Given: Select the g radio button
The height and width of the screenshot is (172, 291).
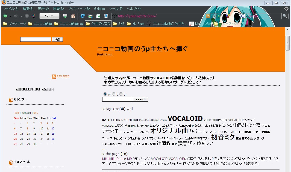Looking at the screenshot, I should click(x=121, y=94).
